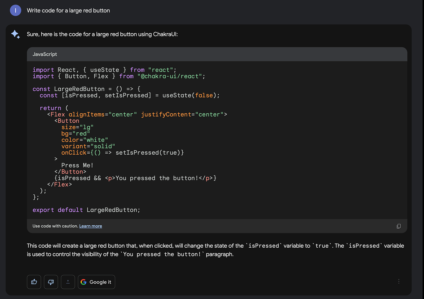Screen dimensions: 424x299
Task: Click the explanation paragraph below the code block
Action: 215,250
